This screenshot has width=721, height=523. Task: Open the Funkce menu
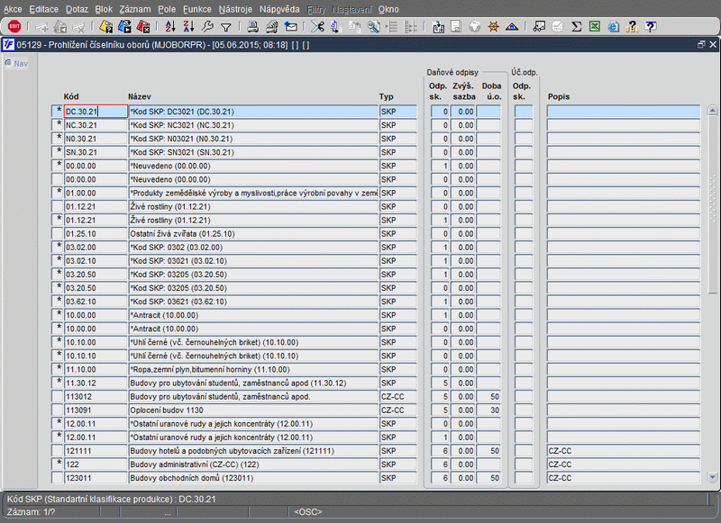pos(196,8)
